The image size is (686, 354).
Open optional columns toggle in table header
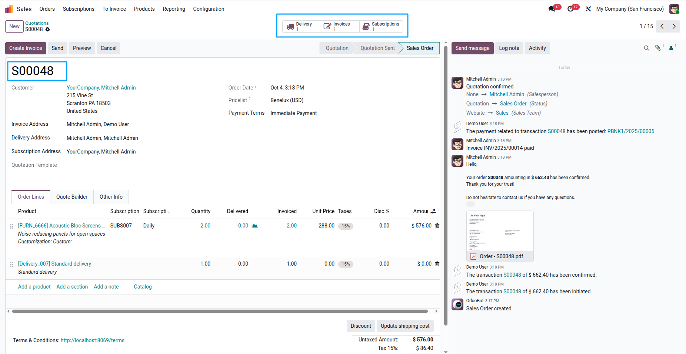point(433,211)
